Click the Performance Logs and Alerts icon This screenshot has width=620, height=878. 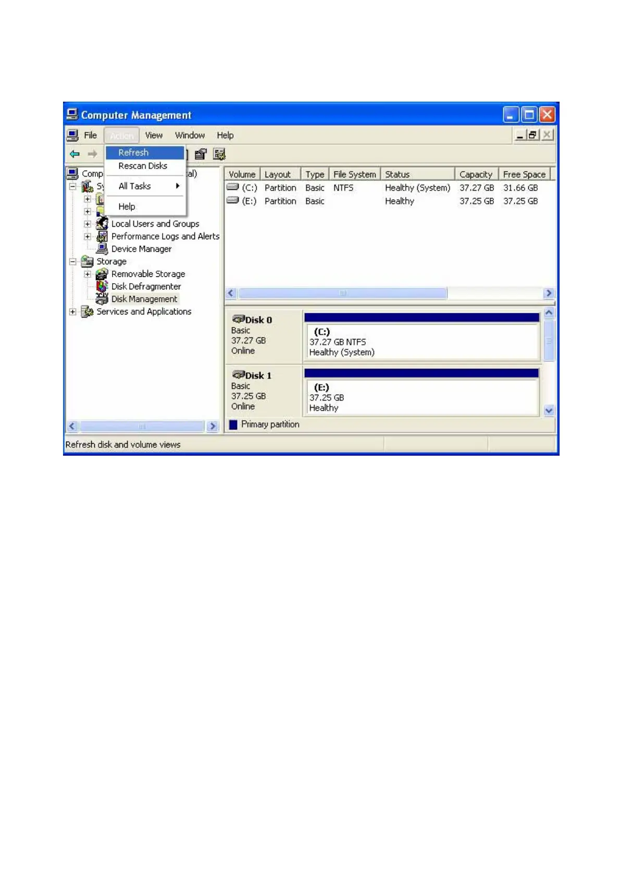pos(102,236)
